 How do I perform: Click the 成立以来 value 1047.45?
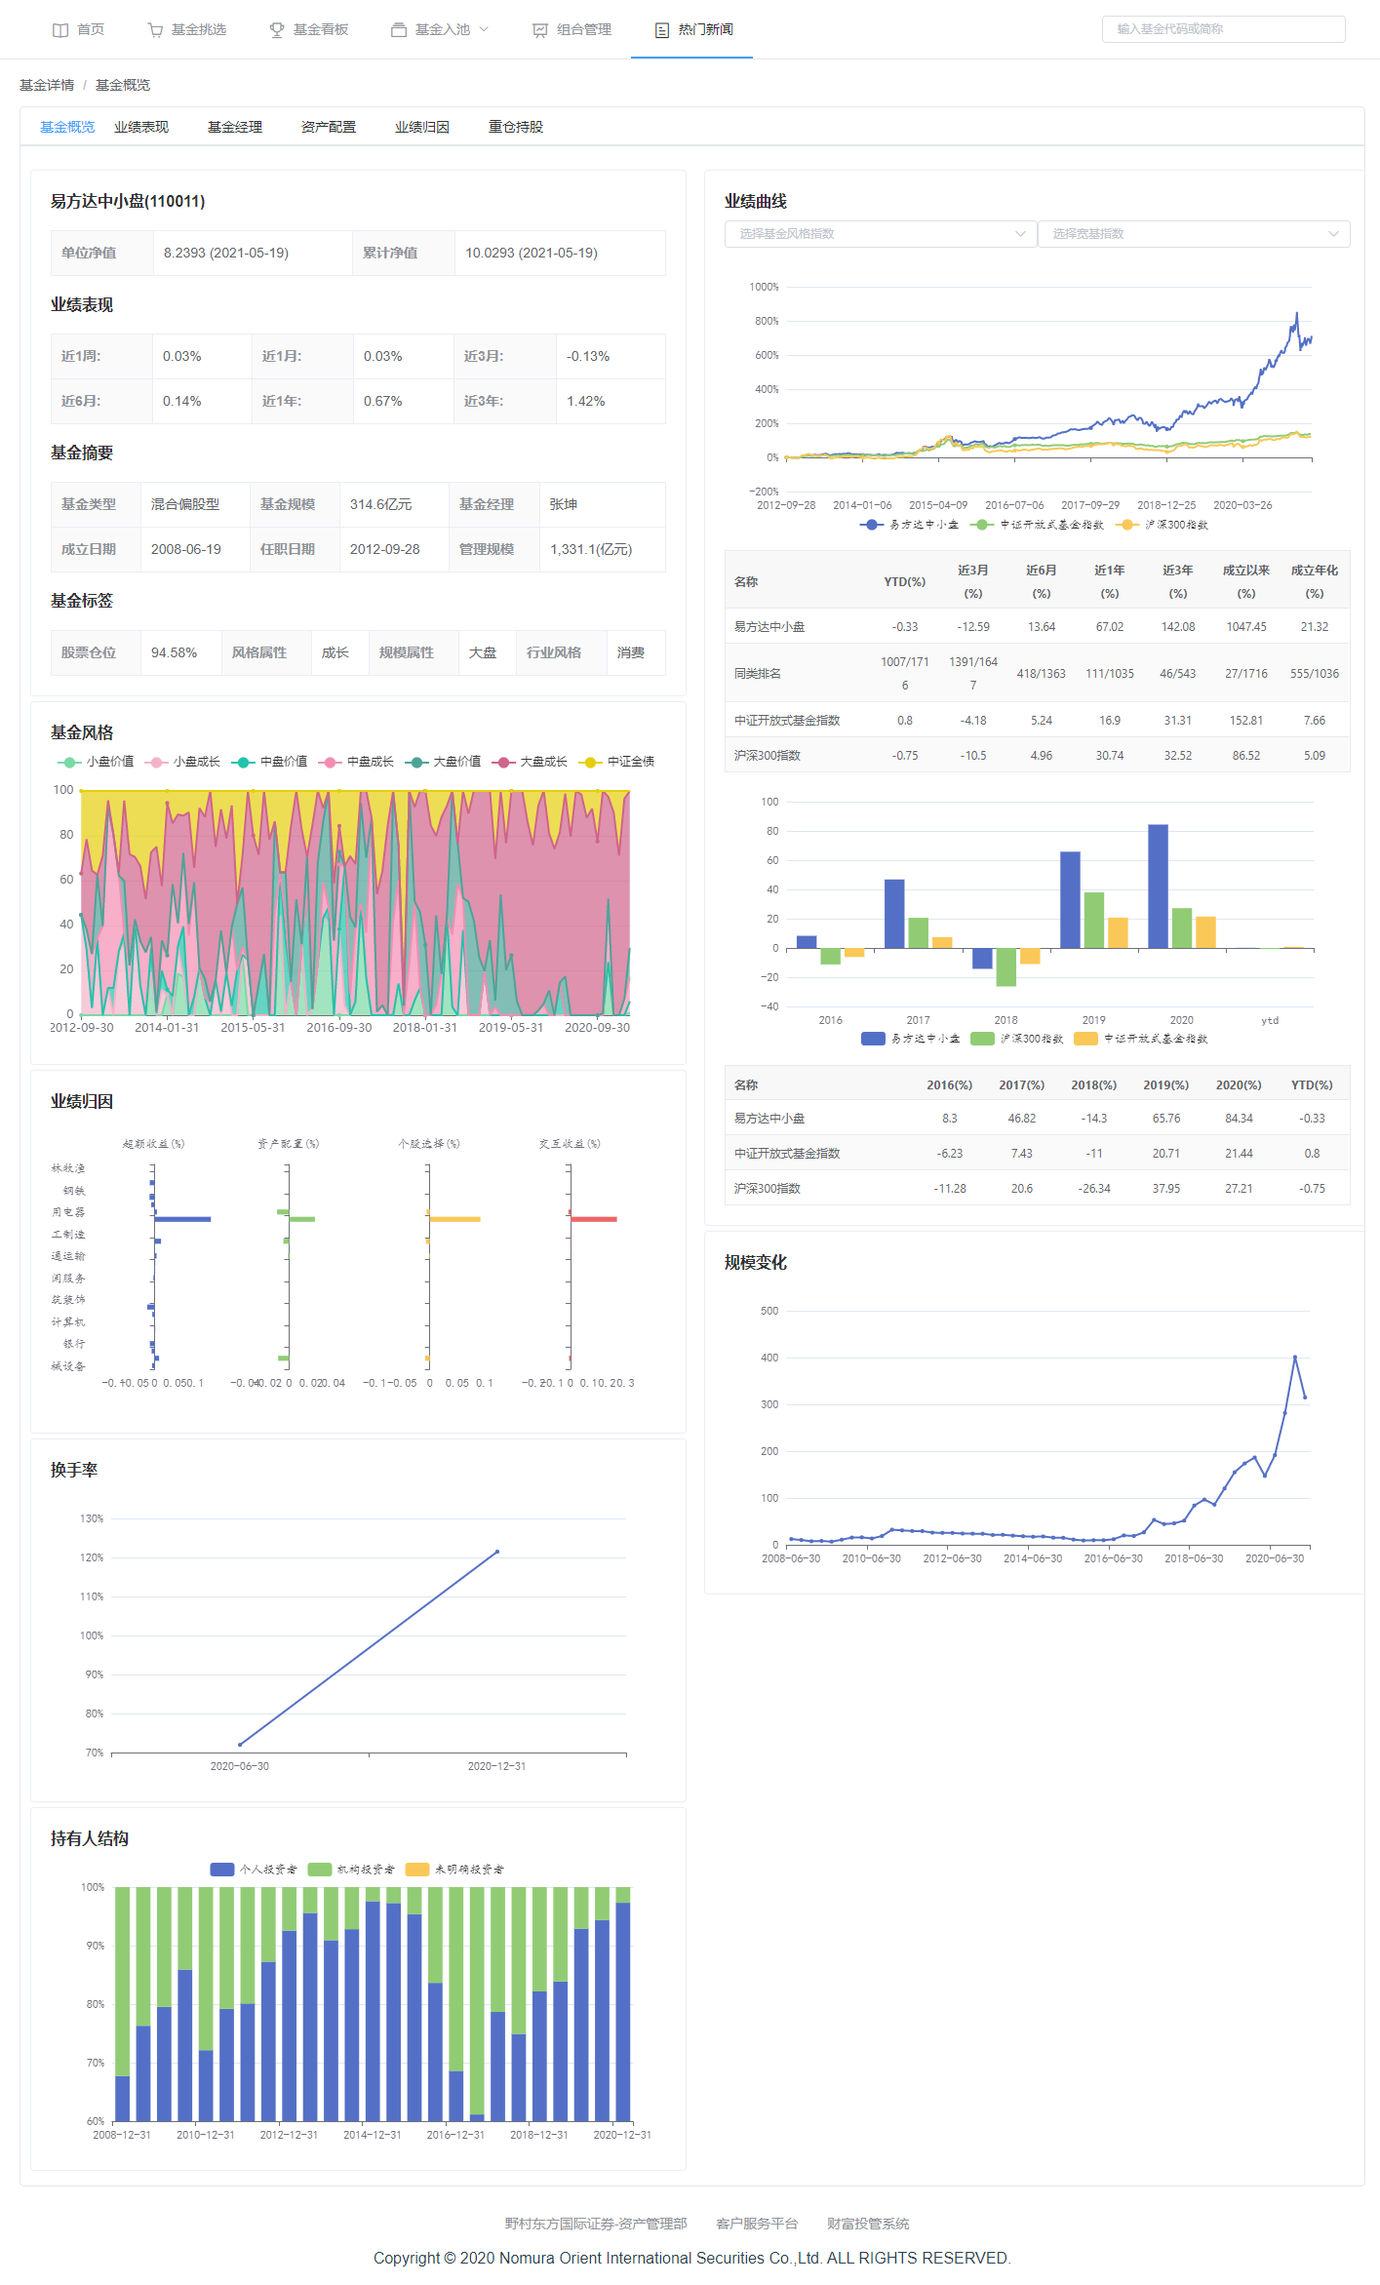click(1246, 627)
